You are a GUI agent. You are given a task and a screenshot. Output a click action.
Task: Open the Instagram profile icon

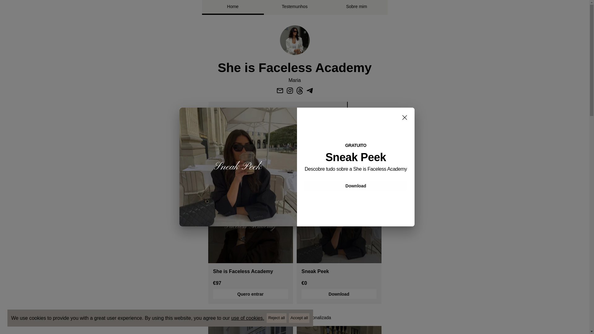290,91
